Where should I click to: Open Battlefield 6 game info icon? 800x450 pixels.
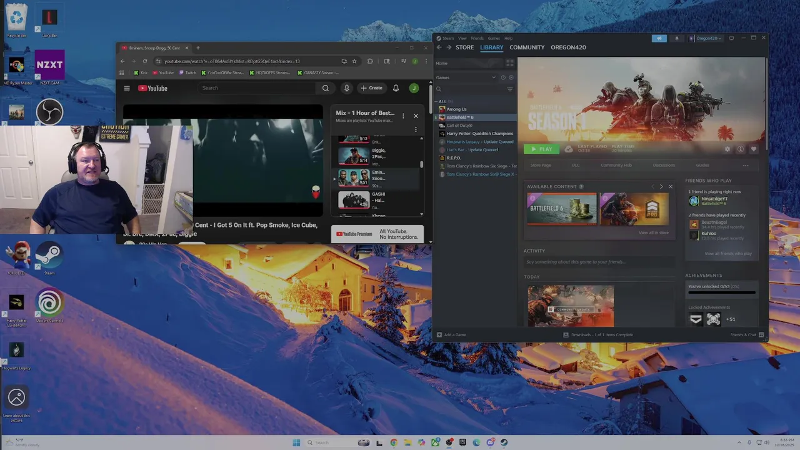pyautogui.click(x=741, y=149)
